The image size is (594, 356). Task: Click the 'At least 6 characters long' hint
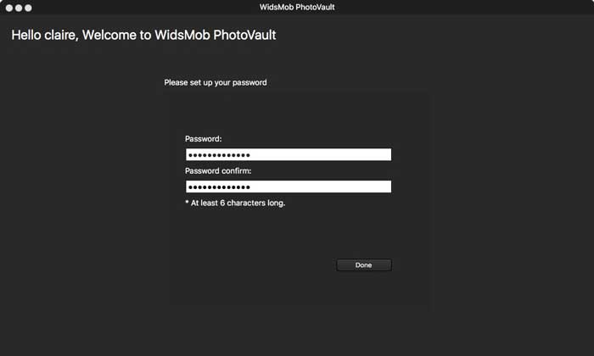coord(238,203)
